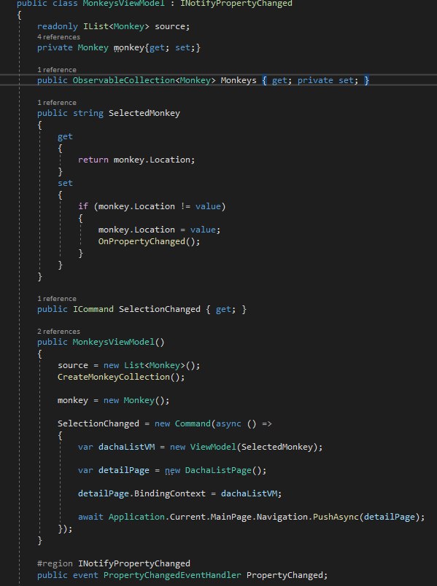The image size is (437, 586).
Task: Click the "async" keyword
Action: point(228,423)
